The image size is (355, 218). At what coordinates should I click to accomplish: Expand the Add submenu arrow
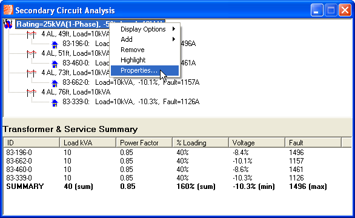coord(174,39)
